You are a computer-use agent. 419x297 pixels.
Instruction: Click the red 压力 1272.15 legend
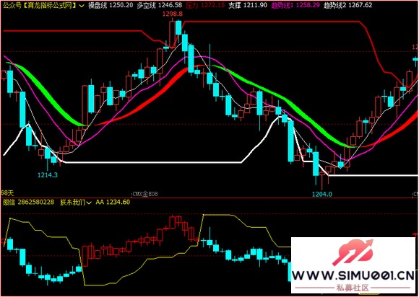point(205,5)
